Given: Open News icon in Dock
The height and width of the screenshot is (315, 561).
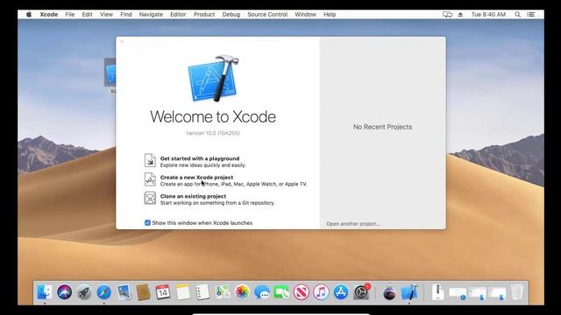Looking at the screenshot, I should 302,292.
